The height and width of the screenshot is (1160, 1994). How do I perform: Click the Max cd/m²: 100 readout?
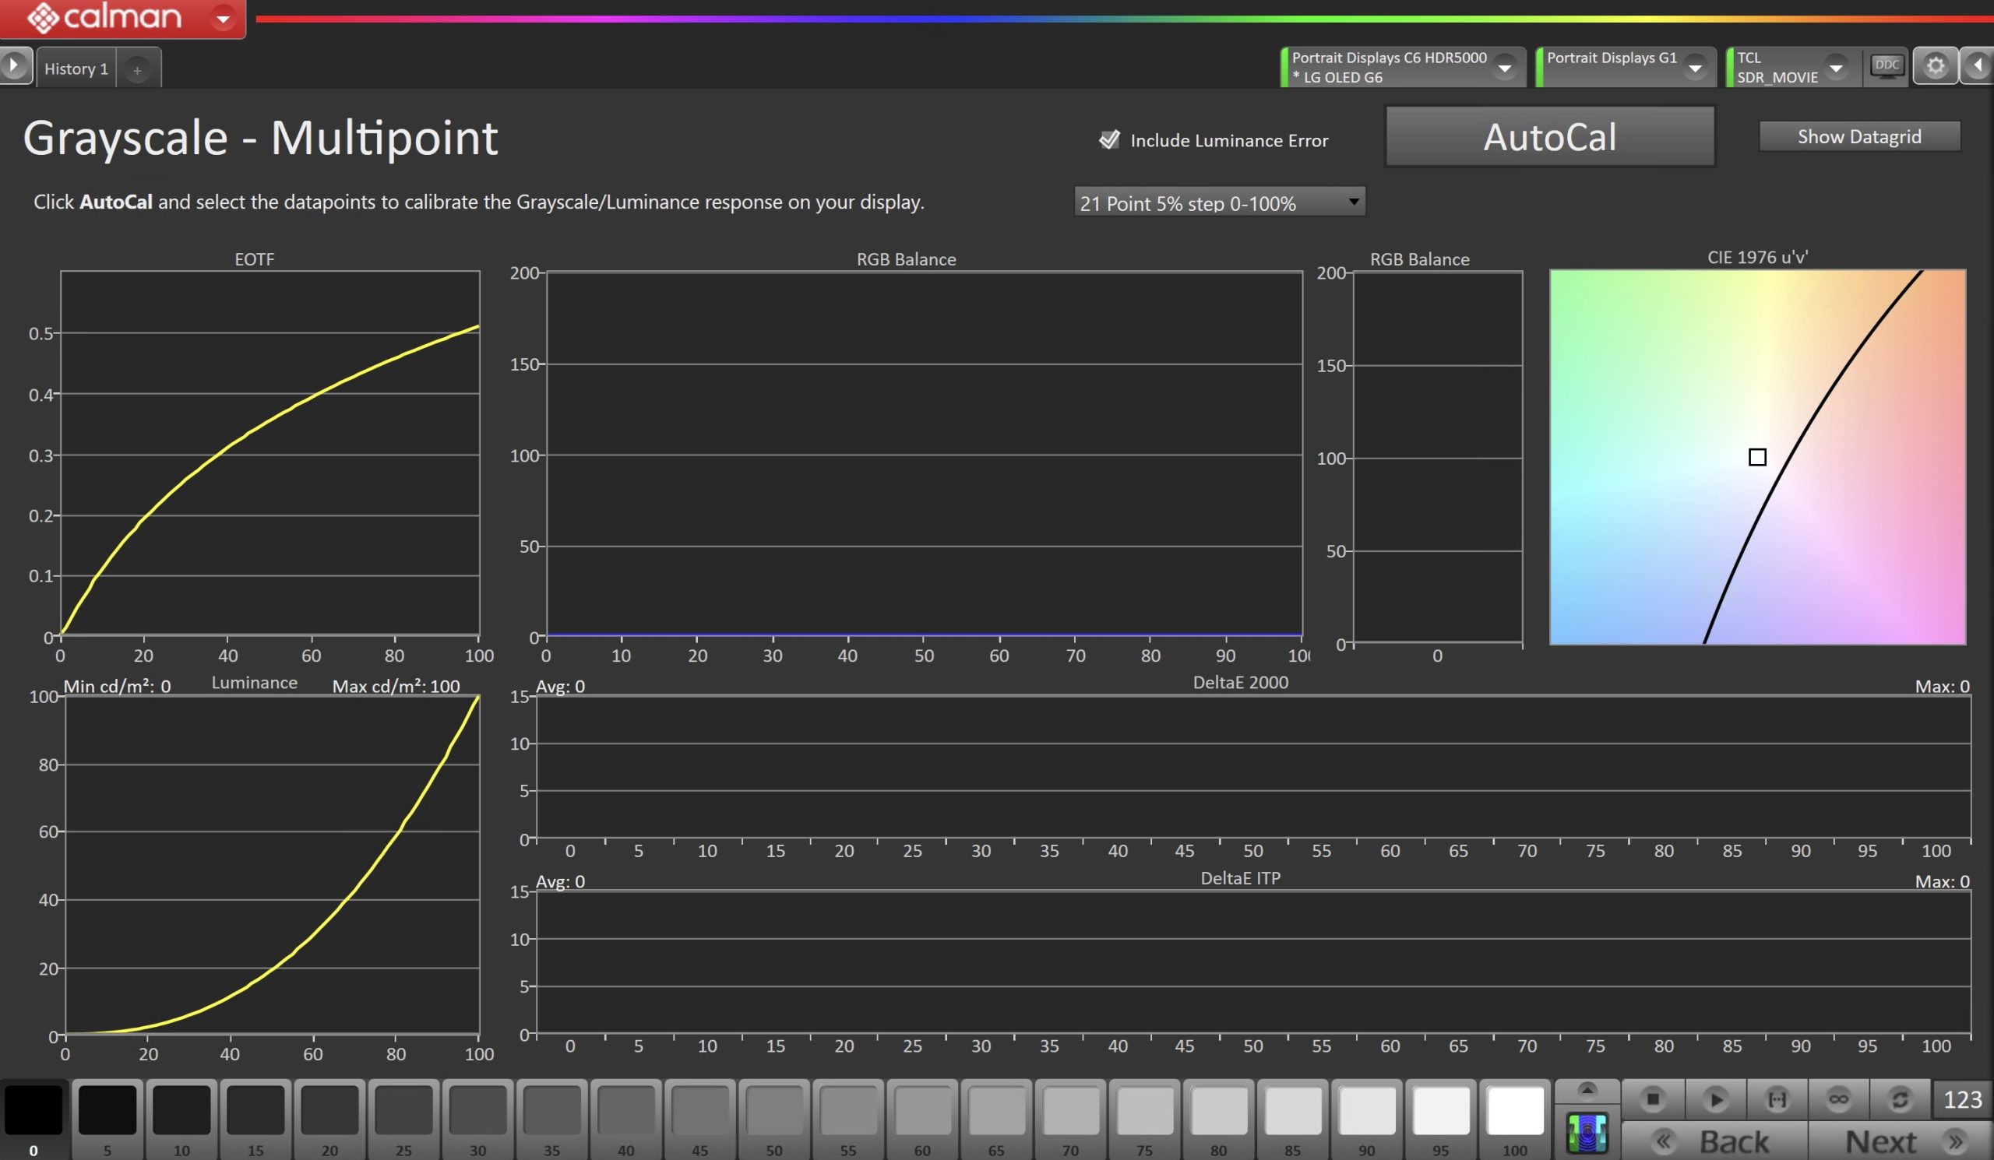click(396, 687)
